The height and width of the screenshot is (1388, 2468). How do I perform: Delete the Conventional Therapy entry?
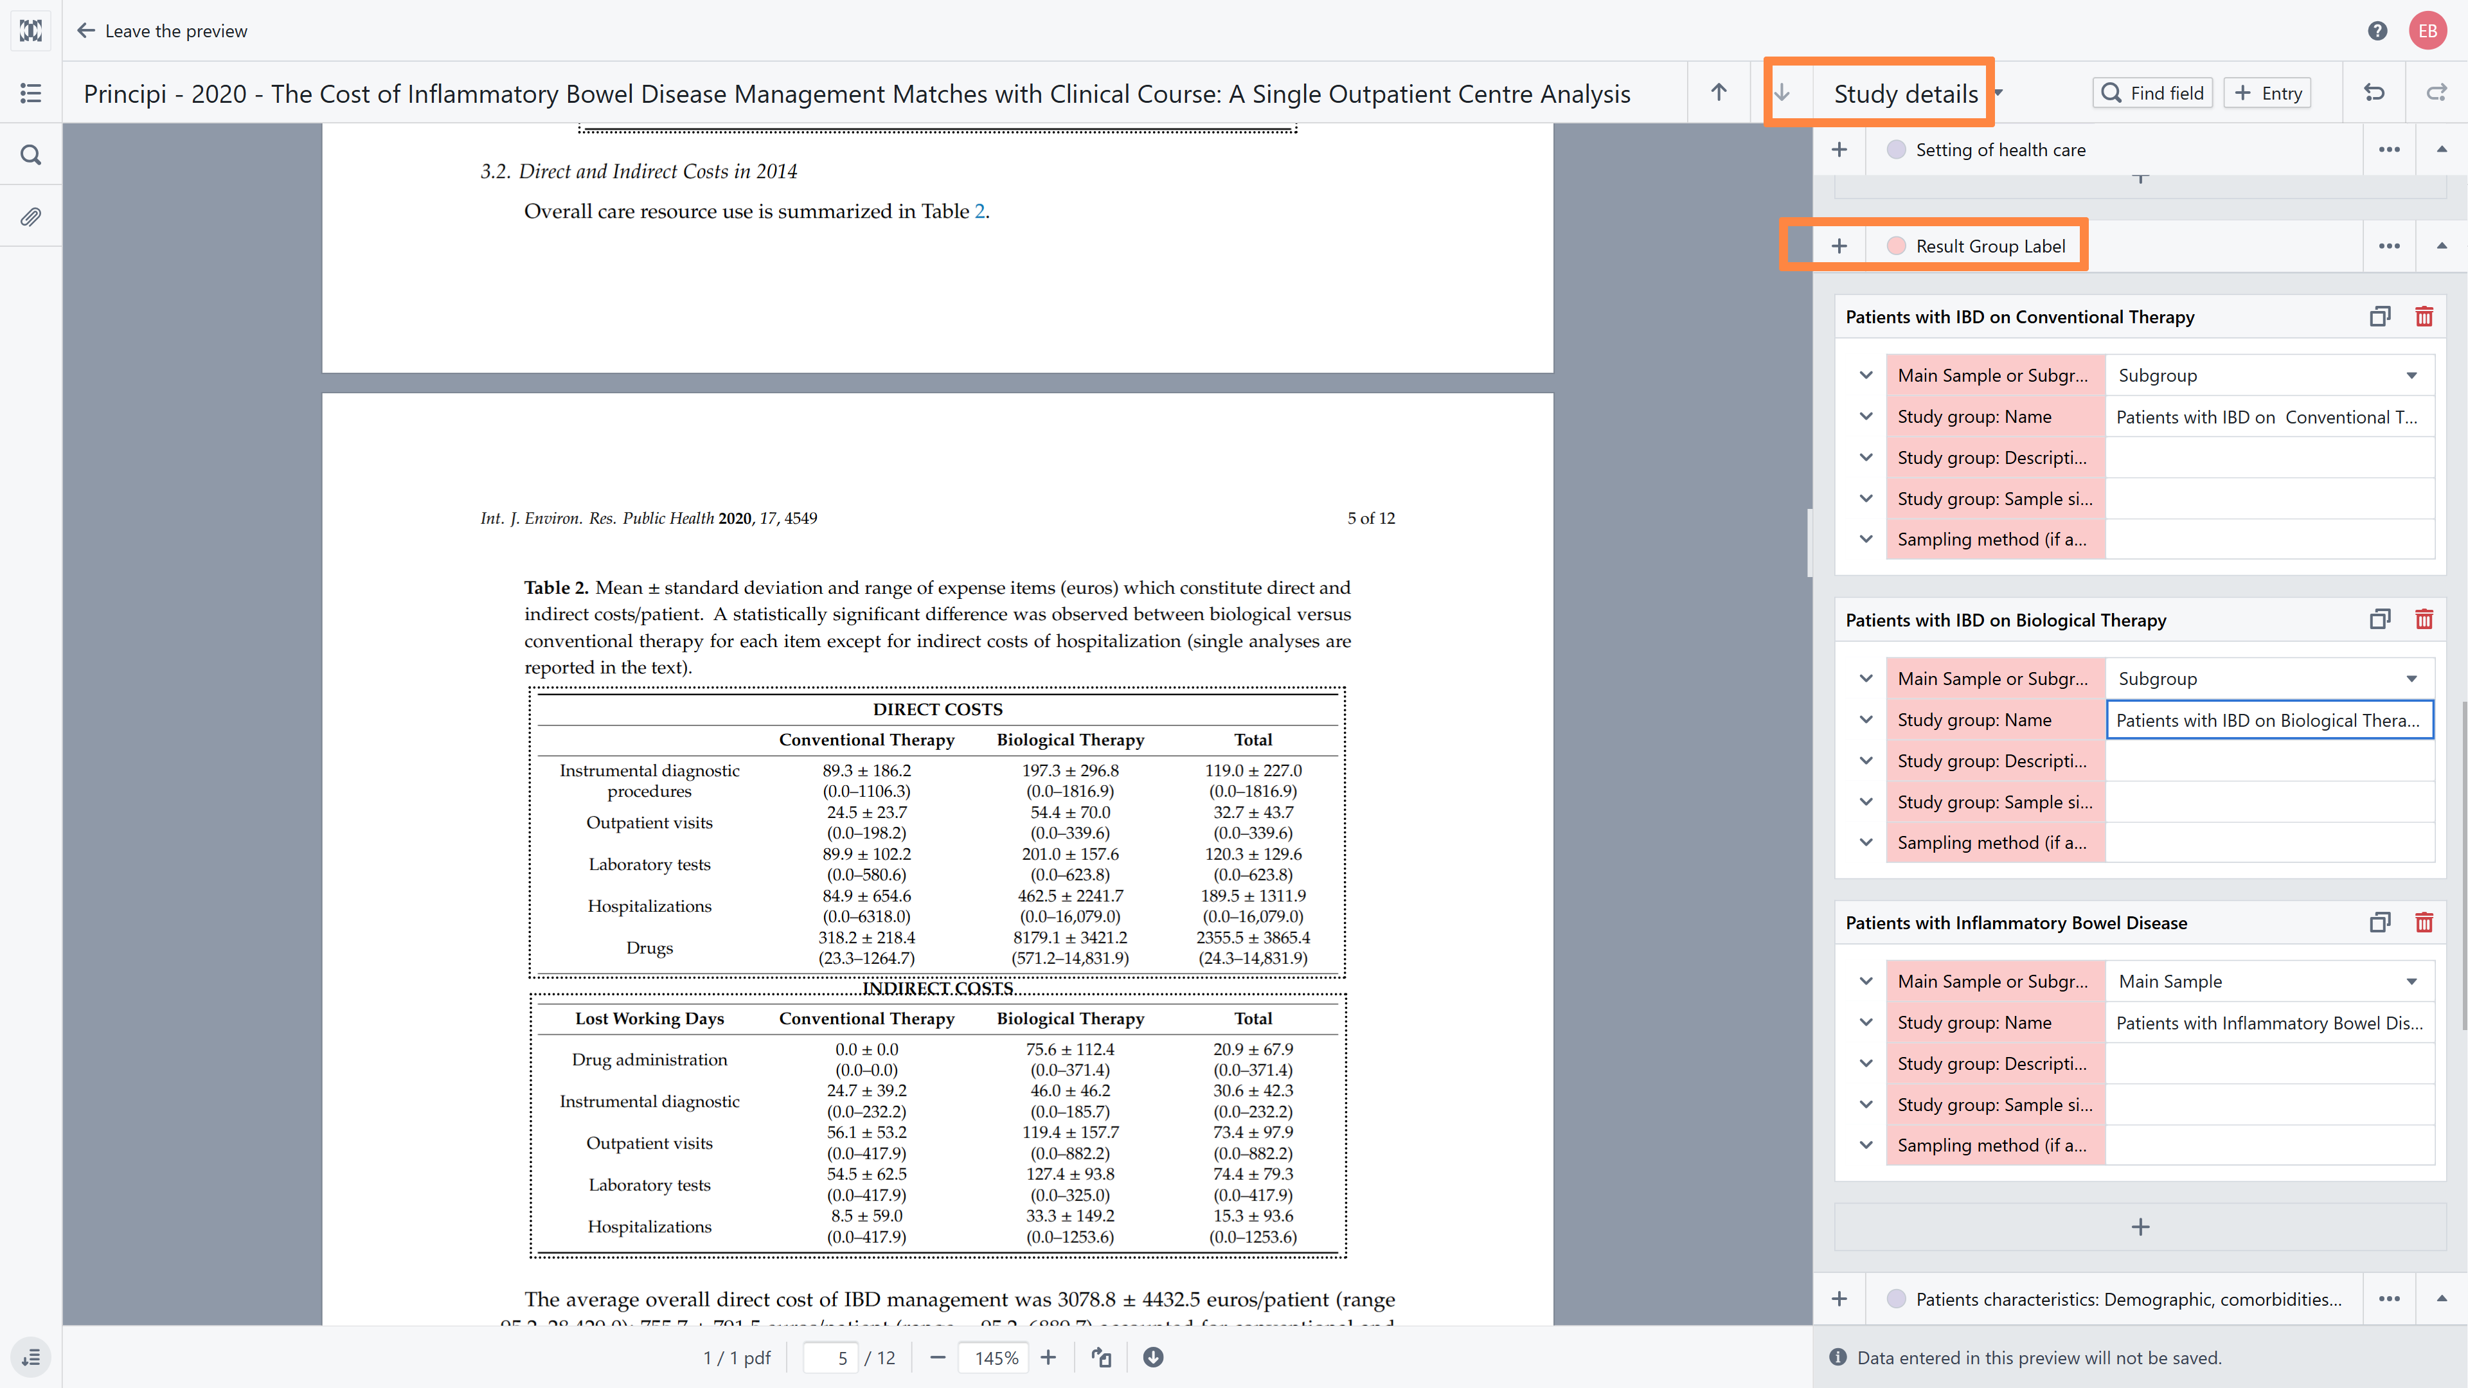2424,317
